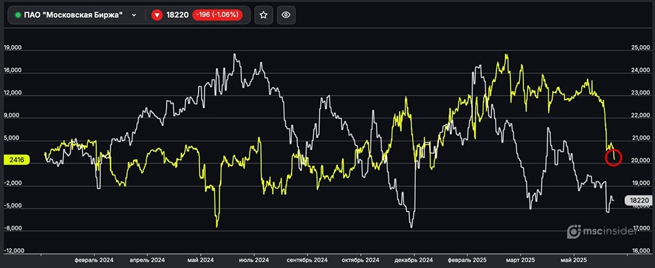Select октябрь 2024 on the time axis
This screenshot has width=655, height=268.
point(360,260)
